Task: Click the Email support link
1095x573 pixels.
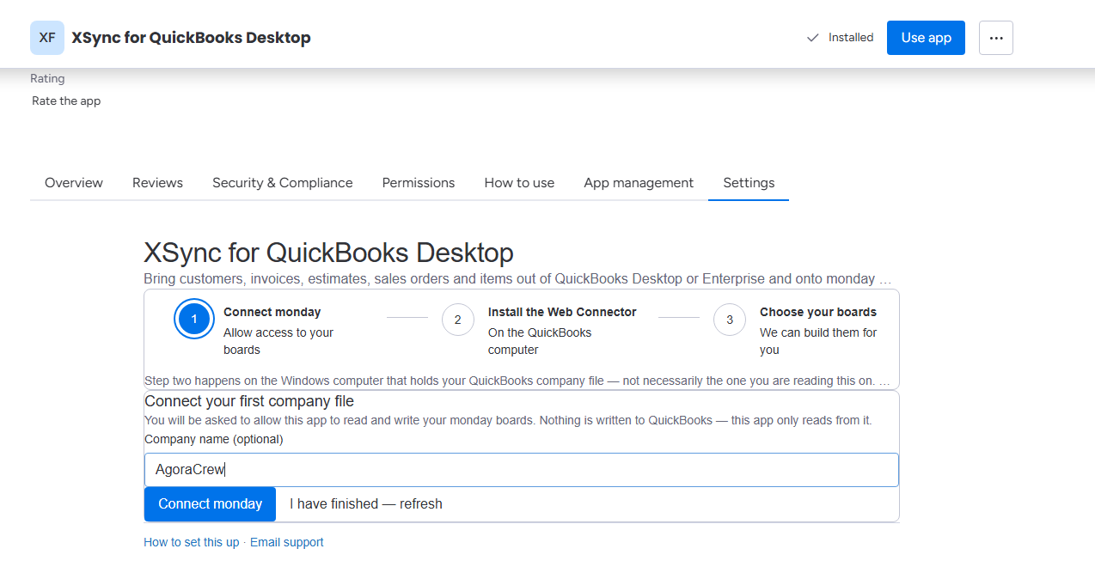Action: click(x=287, y=542)
